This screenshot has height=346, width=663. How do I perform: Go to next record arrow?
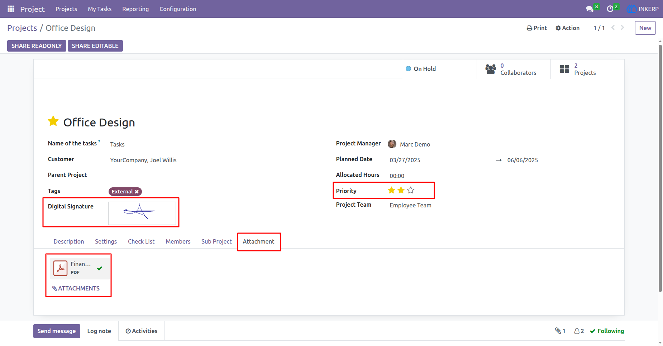tap(623, 28)
